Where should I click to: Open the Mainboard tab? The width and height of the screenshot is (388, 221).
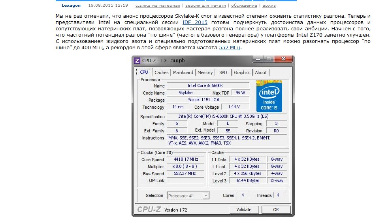tap(183, 72)
